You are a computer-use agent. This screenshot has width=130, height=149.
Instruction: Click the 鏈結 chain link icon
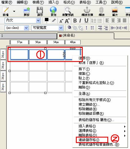(101, 10)
